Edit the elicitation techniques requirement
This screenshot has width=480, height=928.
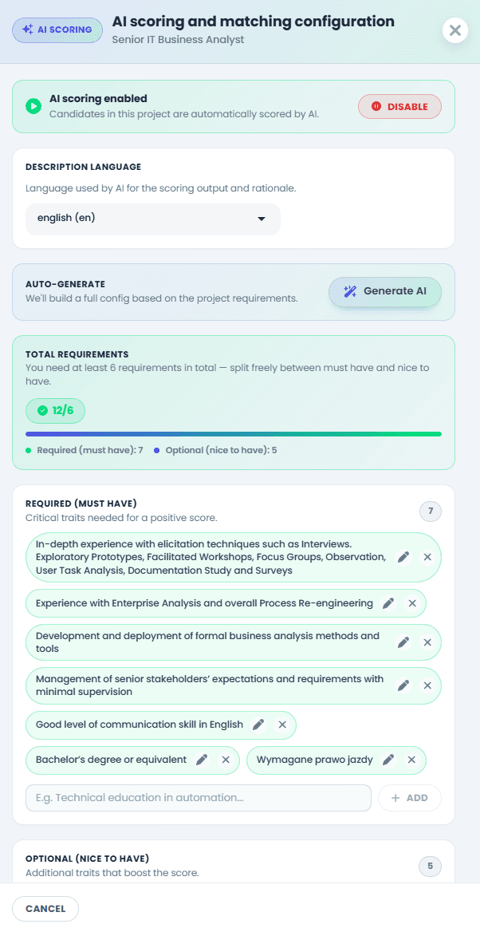(x=403, y=558)
